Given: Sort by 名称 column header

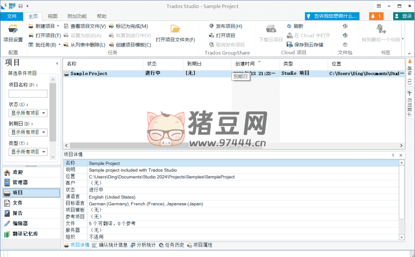Looking at the screenshot, I should [103, 64].
